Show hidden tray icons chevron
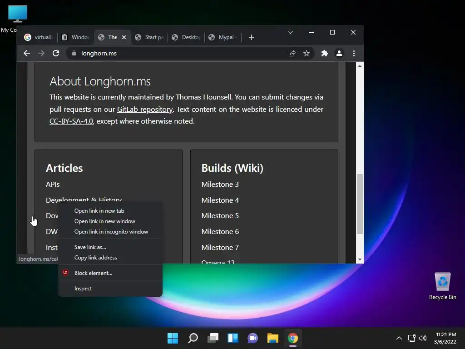This screenshot has height=349, width=465. 399,338
